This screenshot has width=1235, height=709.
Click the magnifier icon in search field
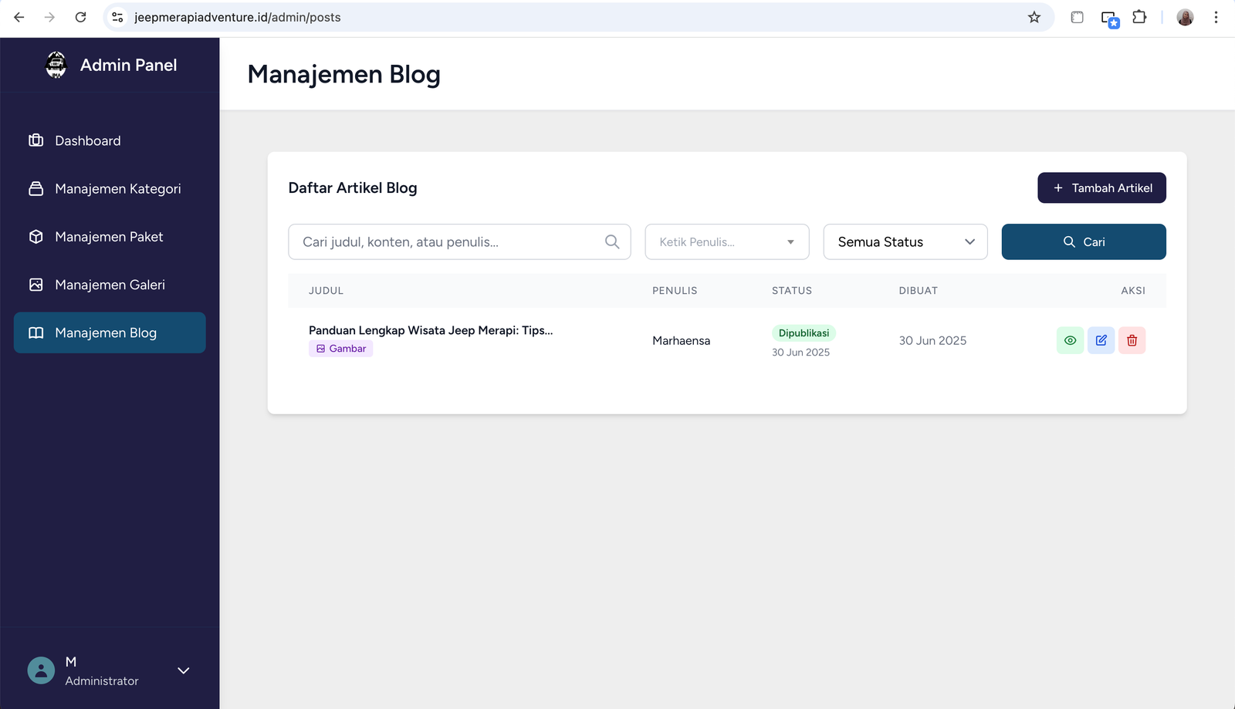(x=612, y=242)
